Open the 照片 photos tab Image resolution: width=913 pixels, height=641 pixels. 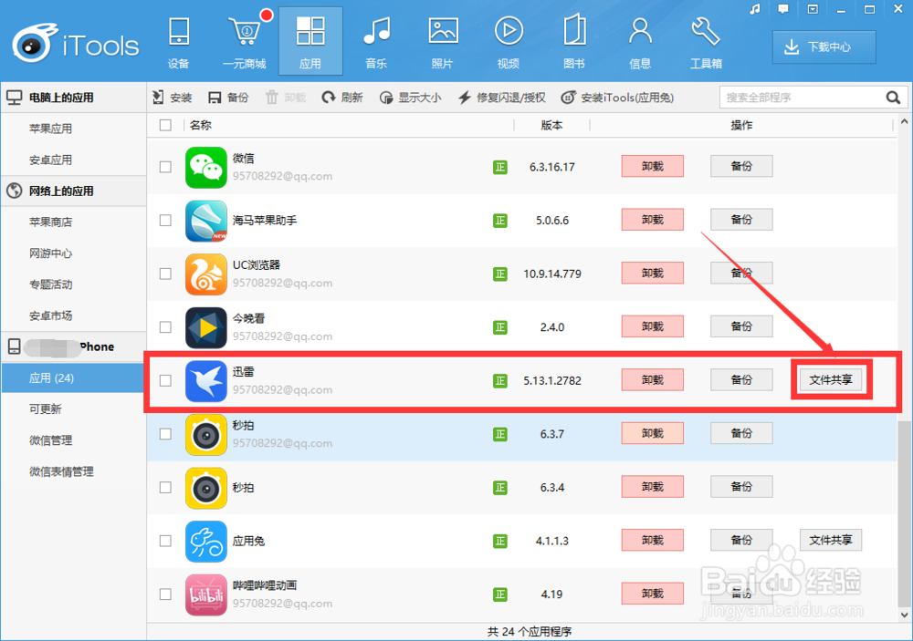point(443,43)
